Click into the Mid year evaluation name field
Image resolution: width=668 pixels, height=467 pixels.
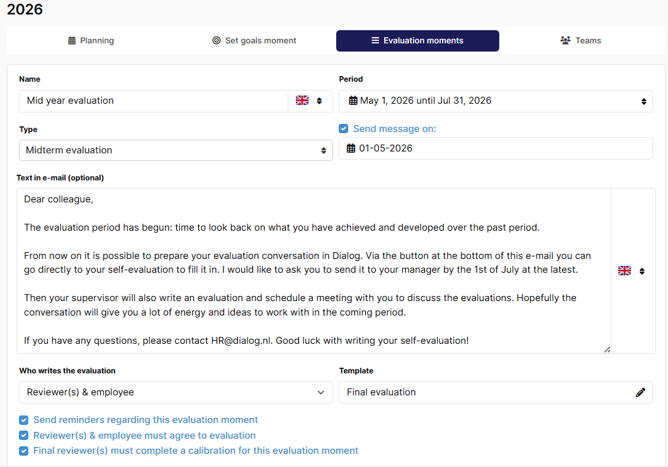click(x=154, y=101)
